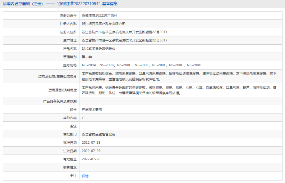The height and width of the screenshot is (183, 285).
Task: Click the 有效期至 label
Action: click(70, 159)
